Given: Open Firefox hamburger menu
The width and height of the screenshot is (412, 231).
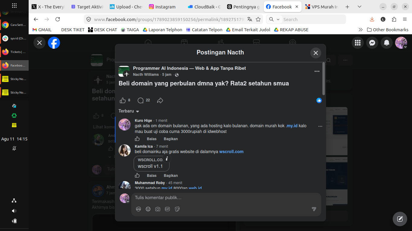Looking at the screenshot, I should click(405, 19).
